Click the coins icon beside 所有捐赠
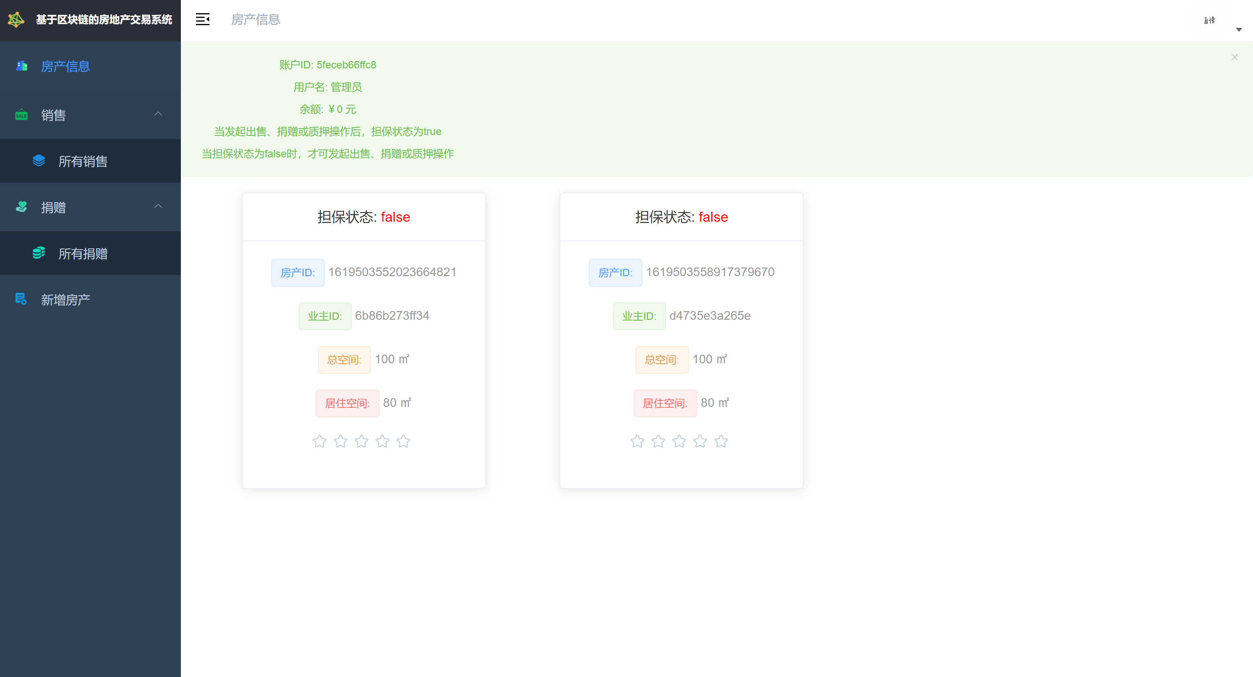The width and height of the screenshot is (1253, 677). click(39, 253)
